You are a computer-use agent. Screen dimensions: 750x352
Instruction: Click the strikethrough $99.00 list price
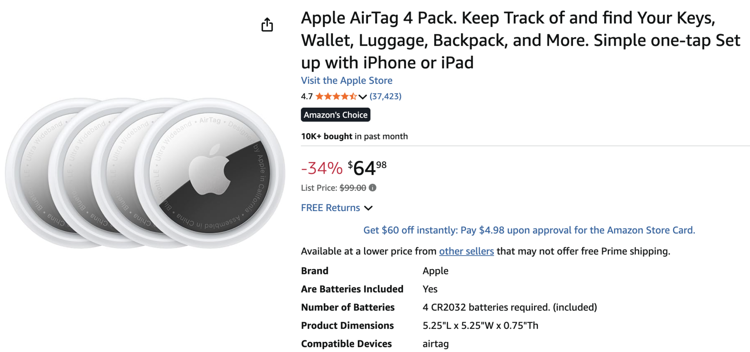click(353, 188)
